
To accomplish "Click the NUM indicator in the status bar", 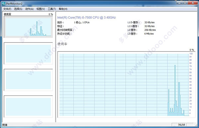I will pos(182,125).
